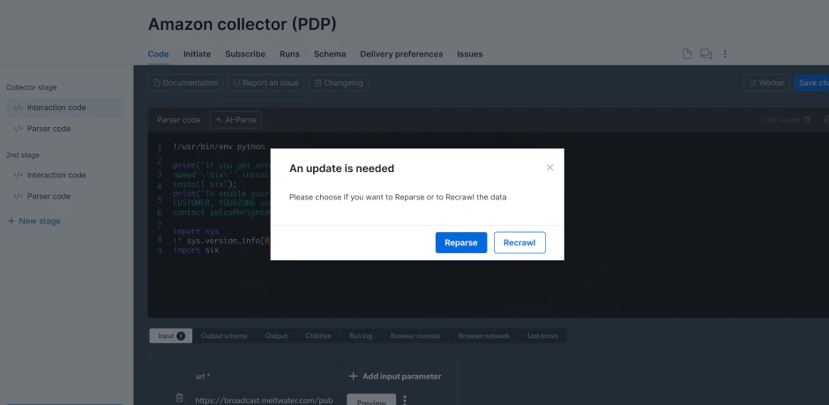The image size is (829, 405).
Task: Delete the draft version trash icon
Action: [x=807, y=120]
